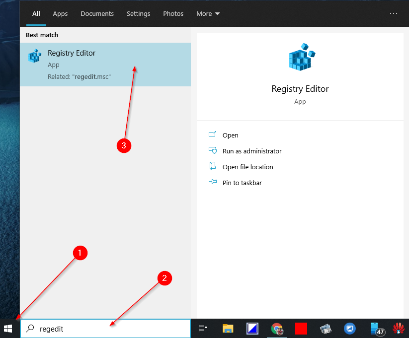The height and width of the screenshot is (338, 409).
Task: Click the Windows Start button
Action: [8, 329]
